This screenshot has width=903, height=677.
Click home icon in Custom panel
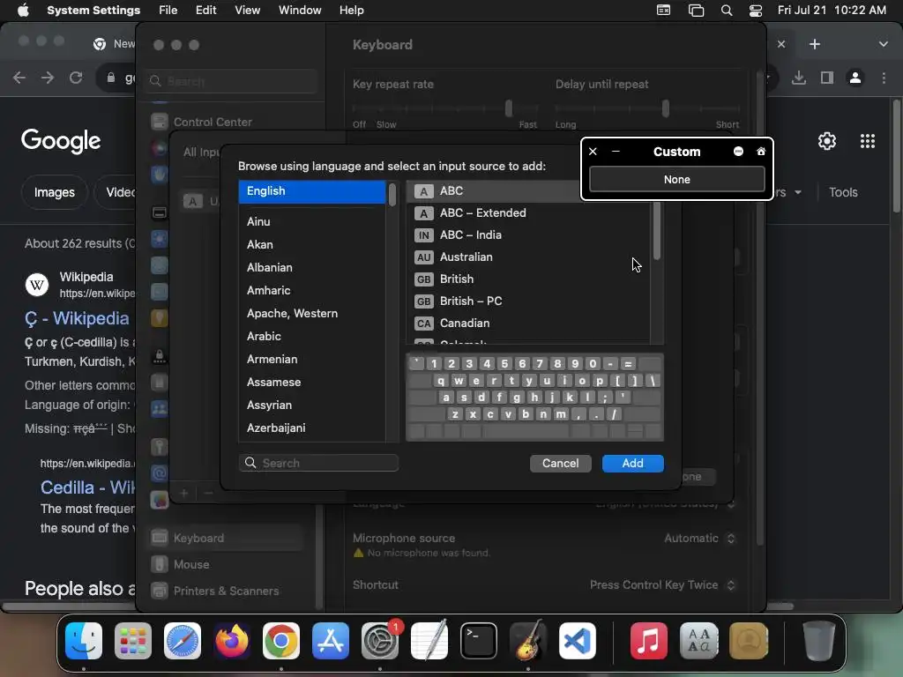pyautogui.click(x=761, y=152)
